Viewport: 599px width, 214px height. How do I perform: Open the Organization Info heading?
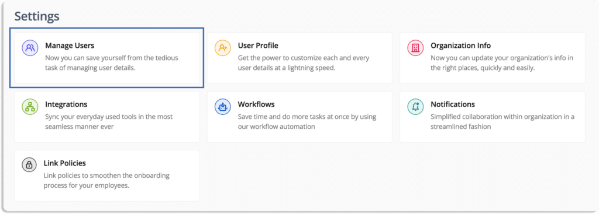click(x=461, y=45)
